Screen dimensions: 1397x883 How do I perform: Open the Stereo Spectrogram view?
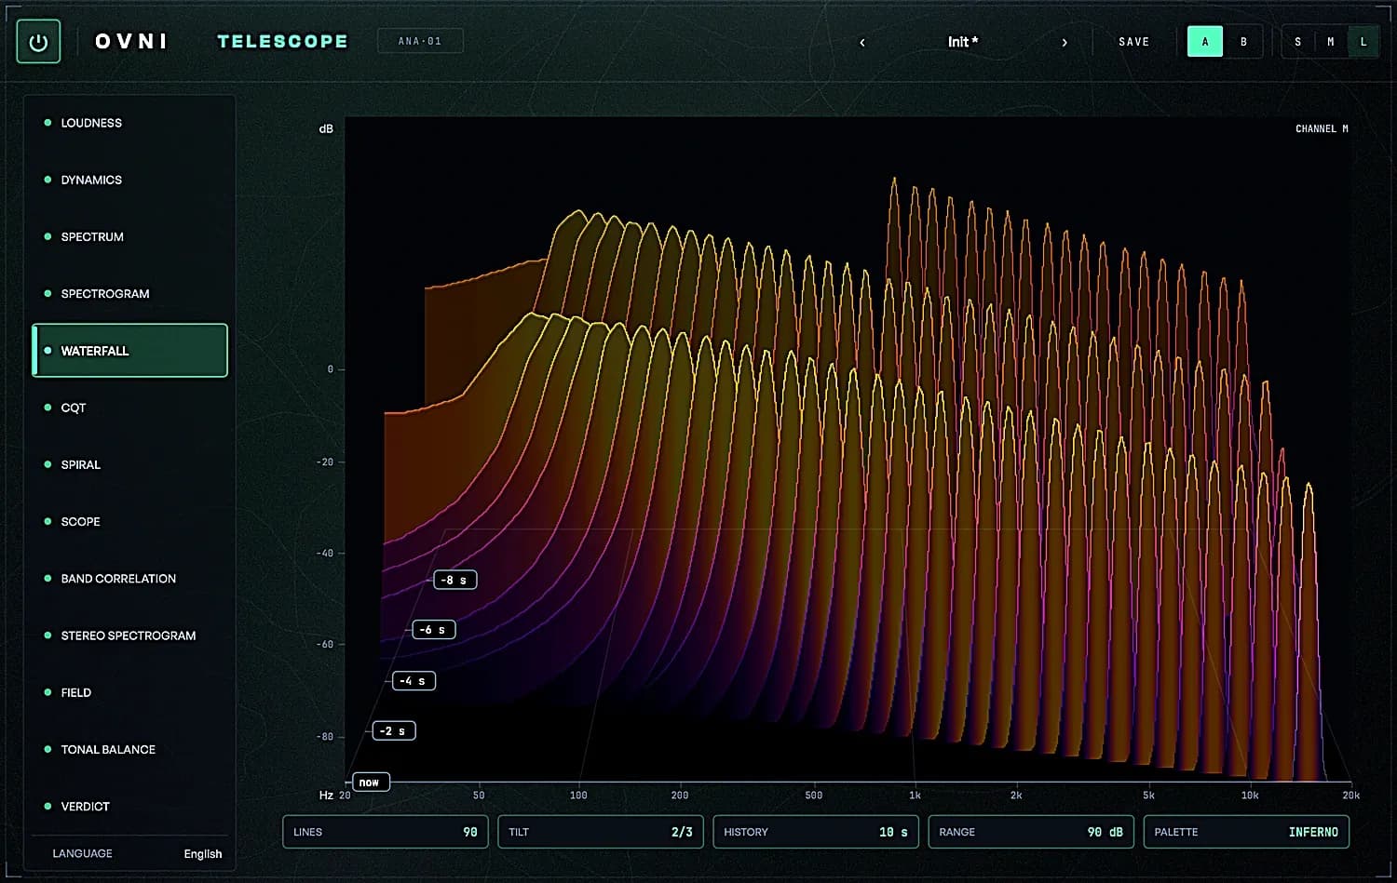tap(129, 635)
